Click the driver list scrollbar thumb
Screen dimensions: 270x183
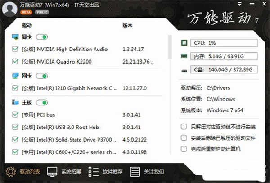pyautogui.click(x=170, y=46)
